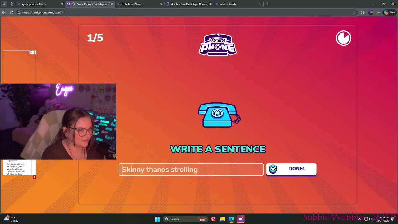Click the round timer clock icon
Screen dimensions: 398x224
tap(344, 38)
